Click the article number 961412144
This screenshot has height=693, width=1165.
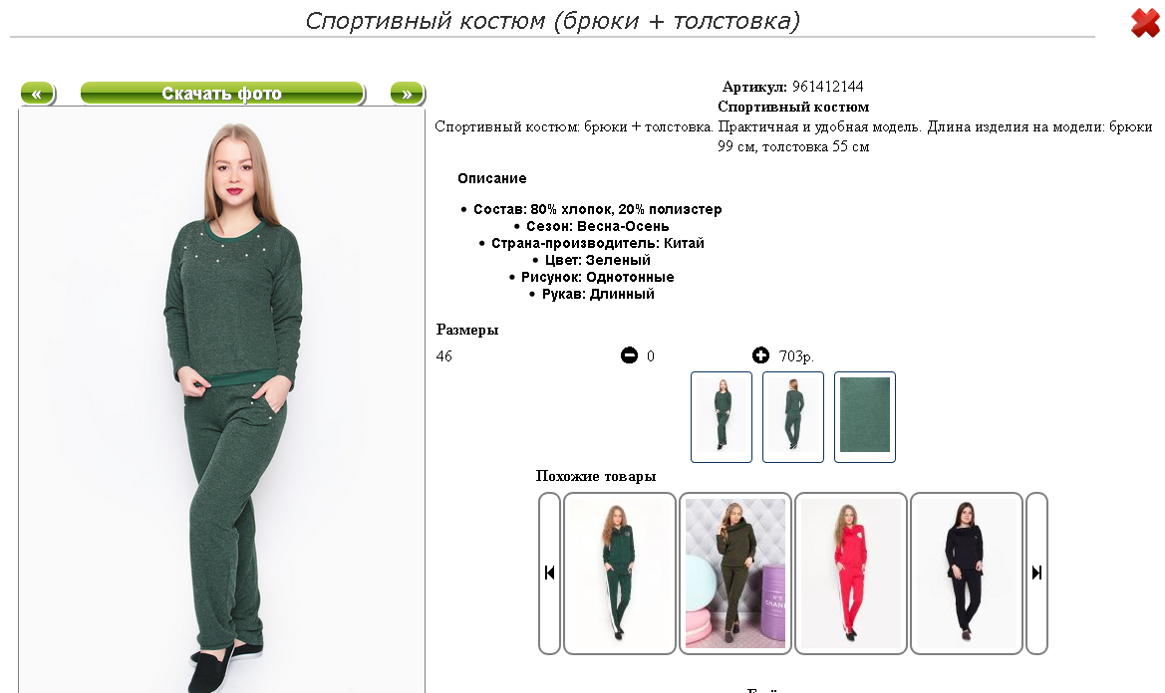(x=828, y=87)
